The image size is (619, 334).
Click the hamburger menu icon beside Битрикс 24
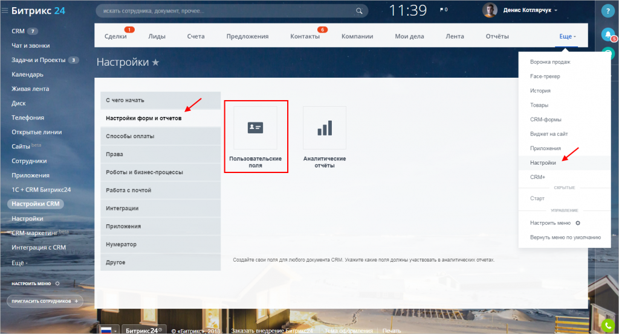5,11
